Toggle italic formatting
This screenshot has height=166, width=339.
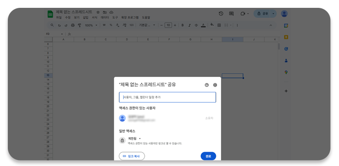(x=189, y=25)
